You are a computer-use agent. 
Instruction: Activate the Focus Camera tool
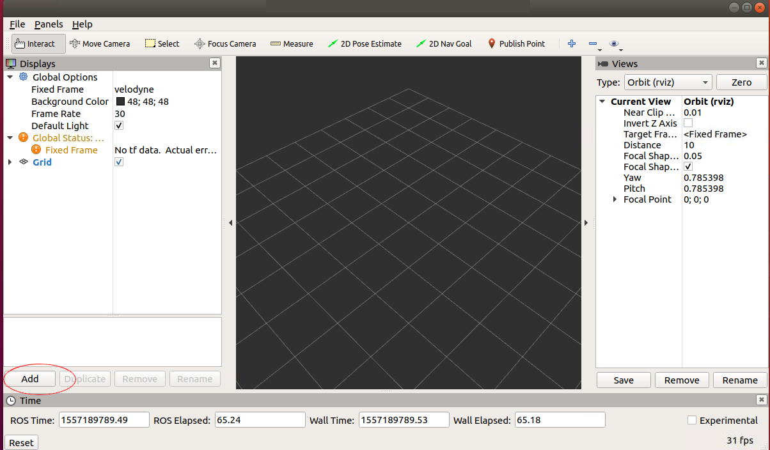coord(225,43)
